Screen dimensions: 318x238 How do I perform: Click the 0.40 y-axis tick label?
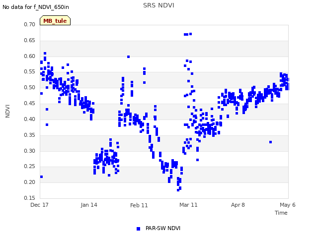coord(30,119)
